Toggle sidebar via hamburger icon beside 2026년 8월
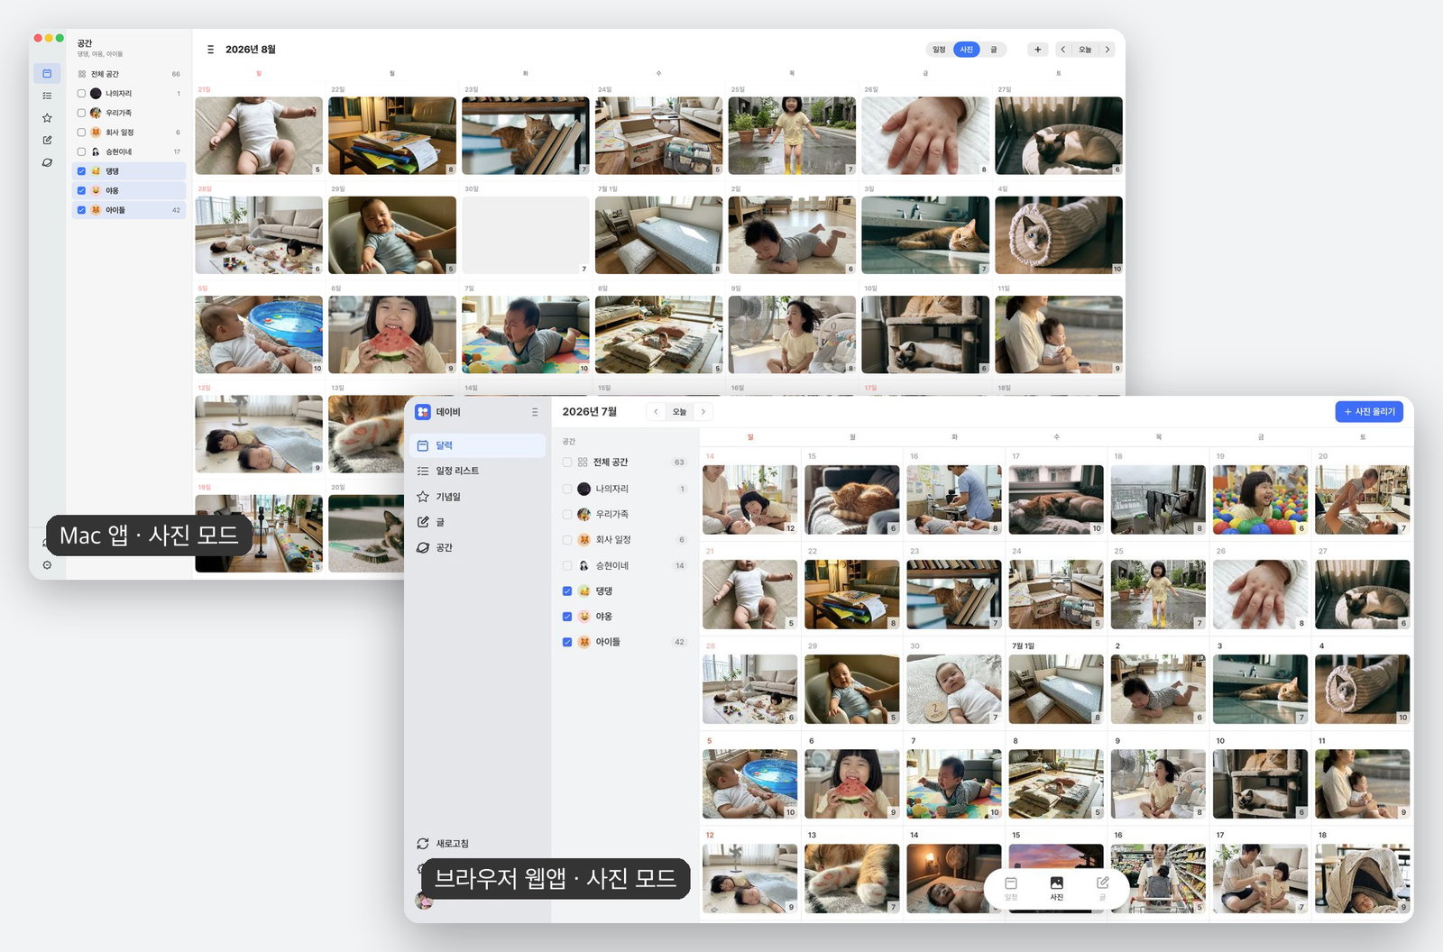 (x=210, y=50)
